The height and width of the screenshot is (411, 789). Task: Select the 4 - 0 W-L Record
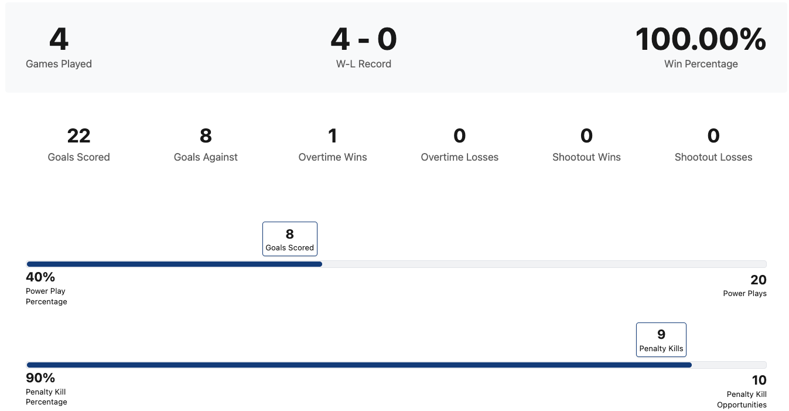(x=363, y=48)
